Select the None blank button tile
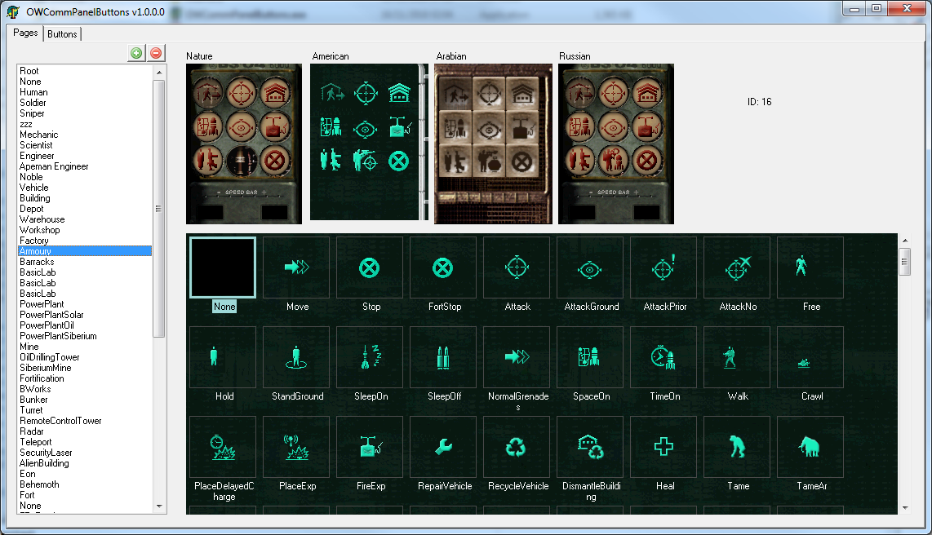932x535 pixels. [x=223, y=267]
